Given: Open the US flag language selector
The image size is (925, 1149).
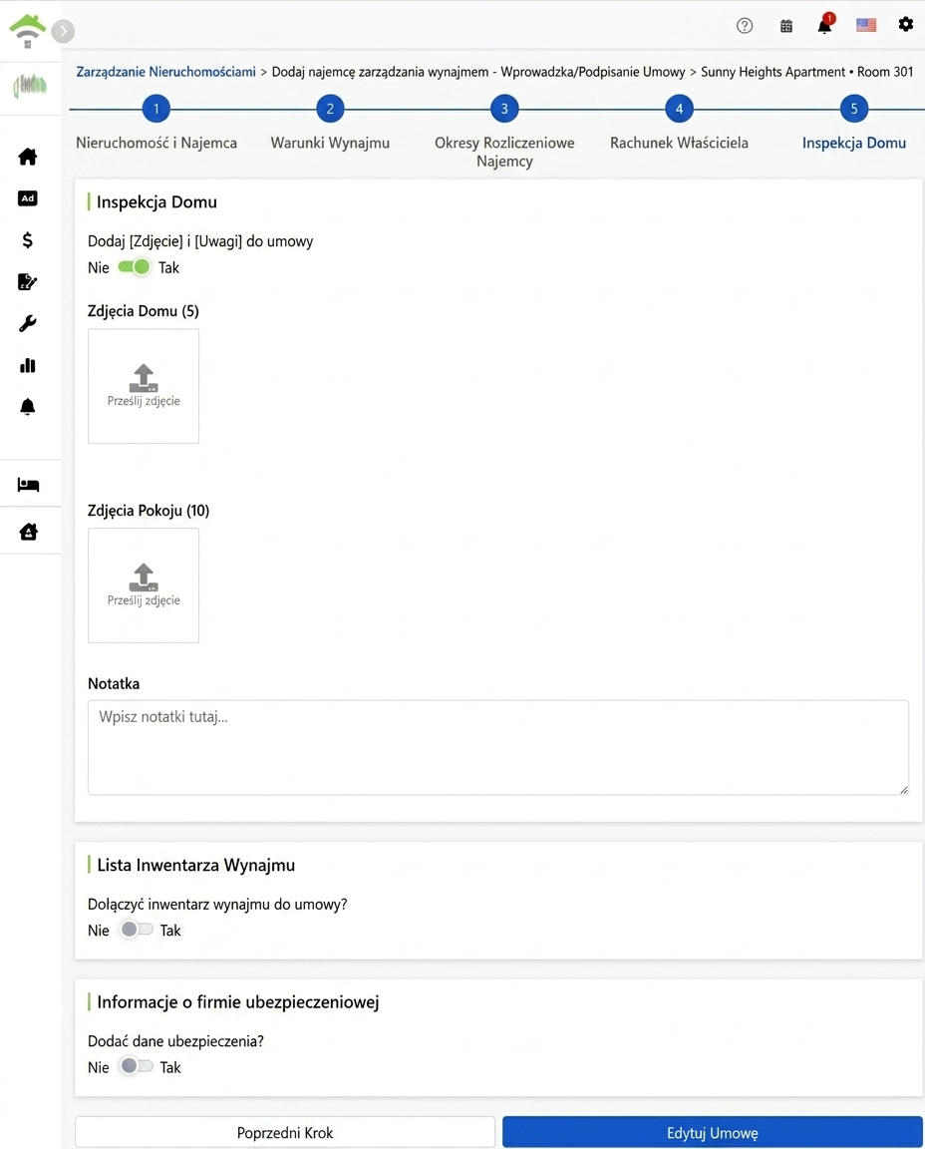Looking at the screenshot, I should coord(866,25).
